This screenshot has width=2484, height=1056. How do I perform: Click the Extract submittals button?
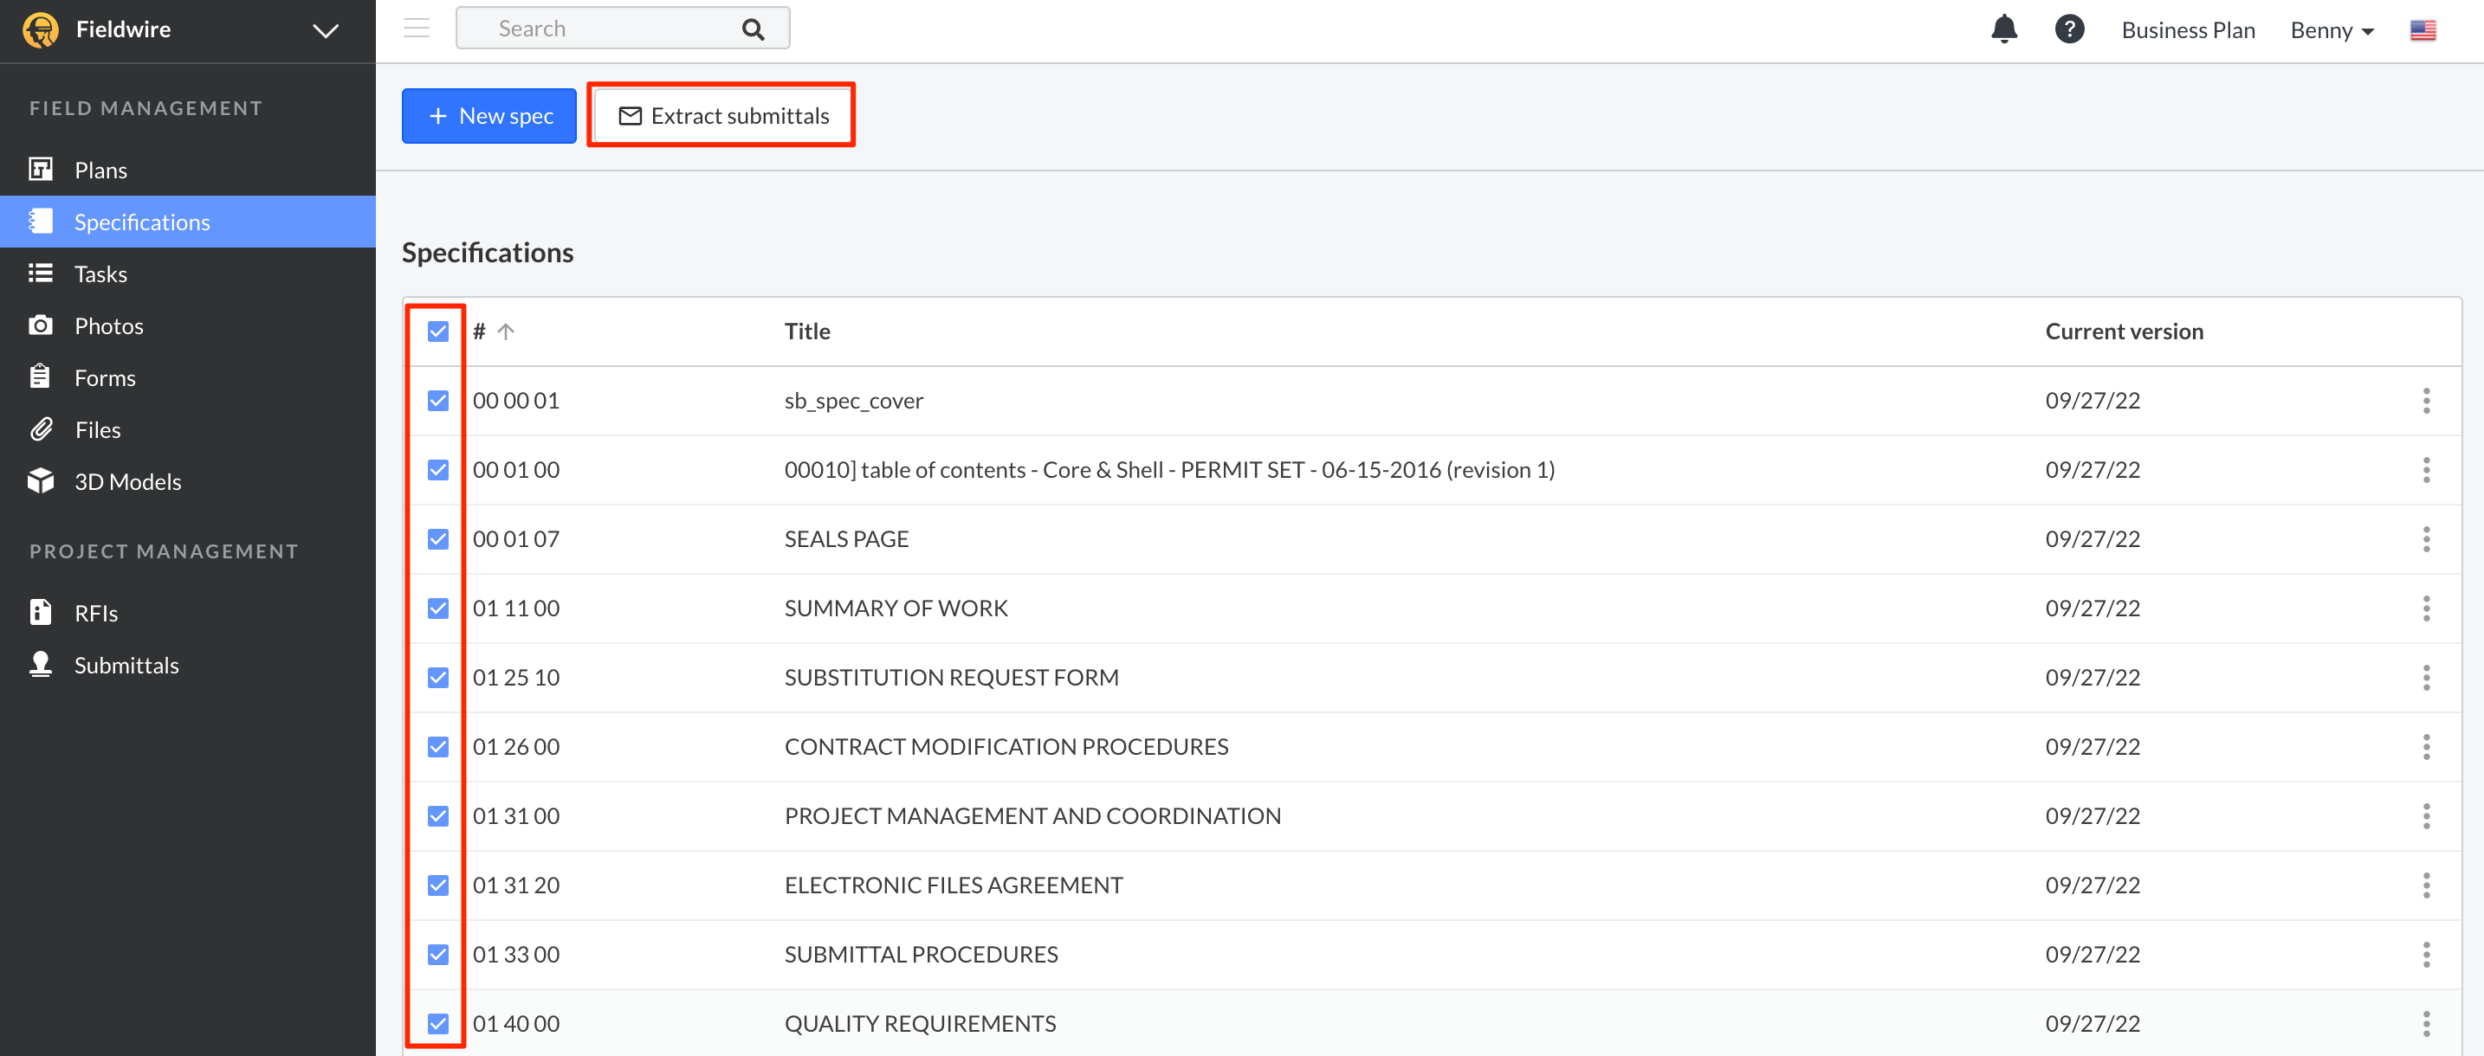click(x=722, y=116)
